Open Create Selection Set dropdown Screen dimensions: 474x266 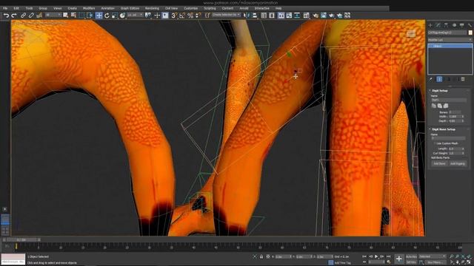pyautogui.click(x=227, y=15)
